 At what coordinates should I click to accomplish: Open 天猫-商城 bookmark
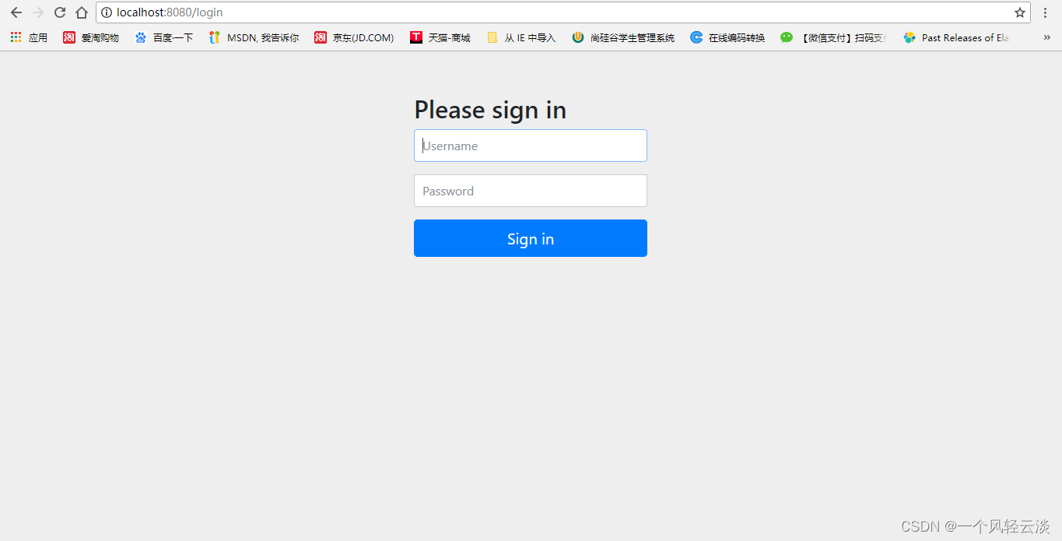[x=440, y=37]
